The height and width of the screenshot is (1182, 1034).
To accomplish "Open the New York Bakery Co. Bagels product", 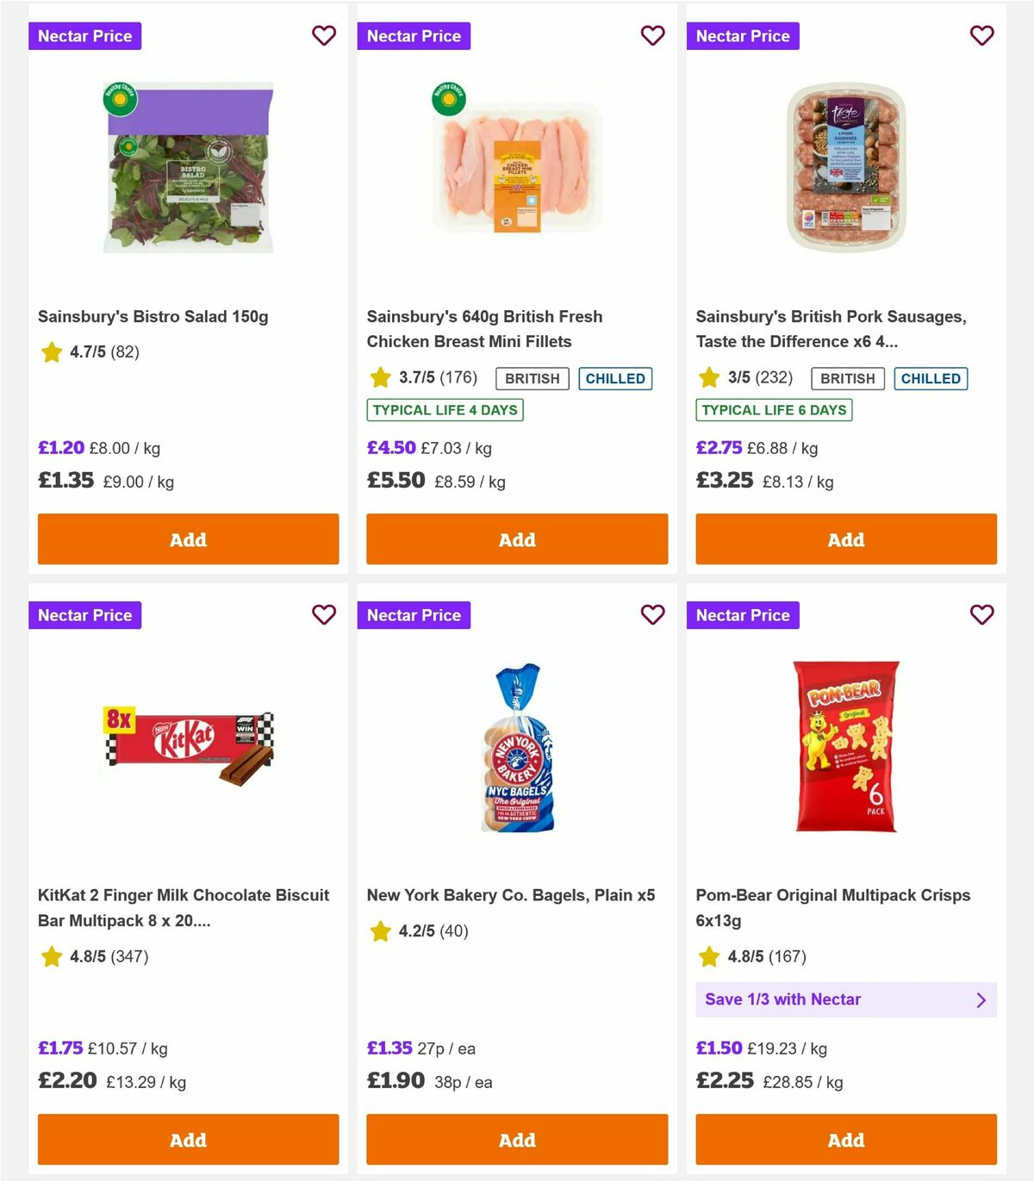I will point(511,895).
